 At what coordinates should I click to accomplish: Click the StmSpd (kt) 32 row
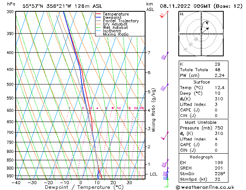[x=203, y=179]
